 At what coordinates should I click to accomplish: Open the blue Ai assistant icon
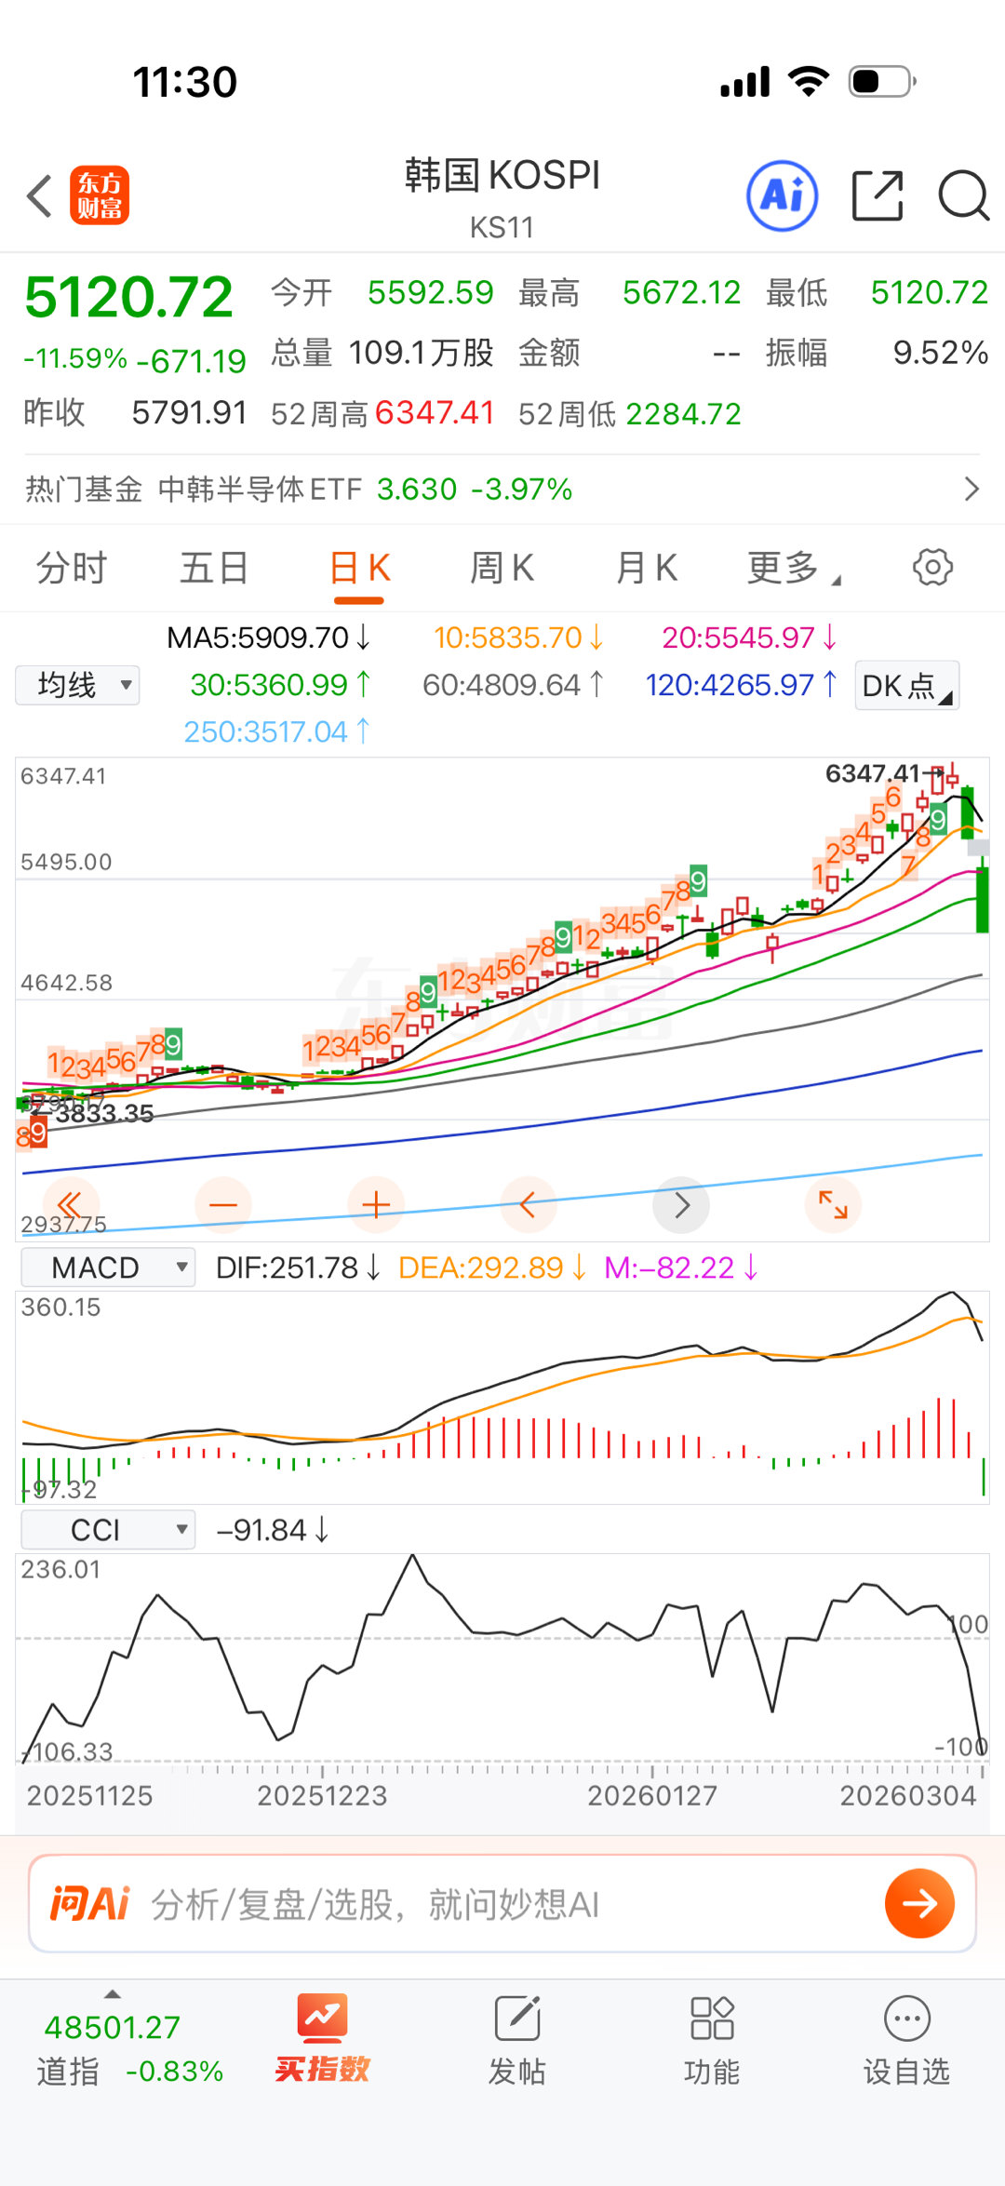[x=783, y=195]
